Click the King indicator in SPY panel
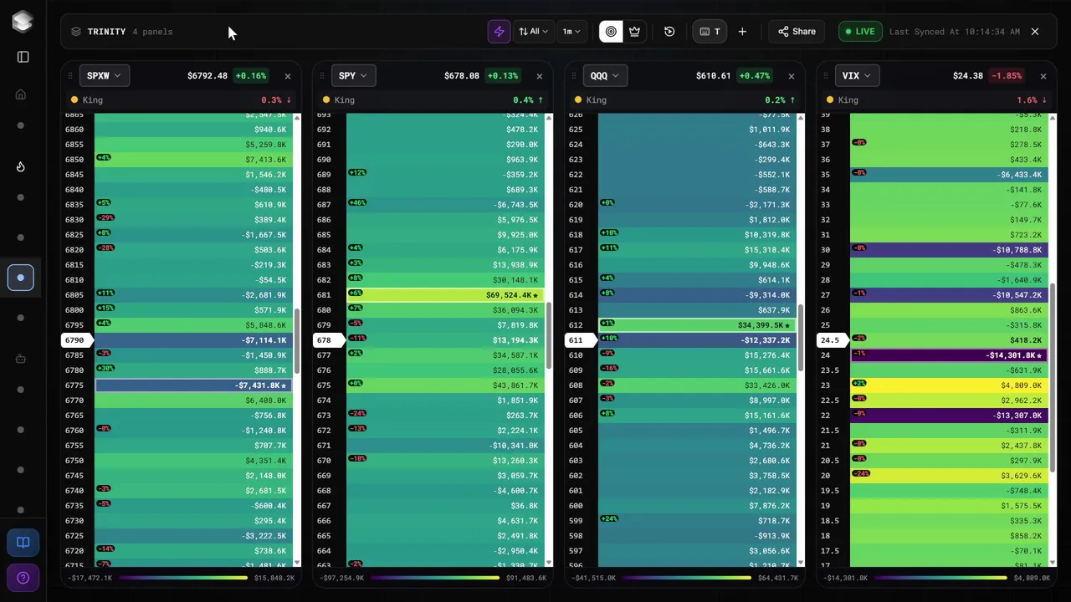 click(338, 99)
